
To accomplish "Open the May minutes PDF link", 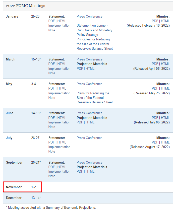I will point(155,89).
